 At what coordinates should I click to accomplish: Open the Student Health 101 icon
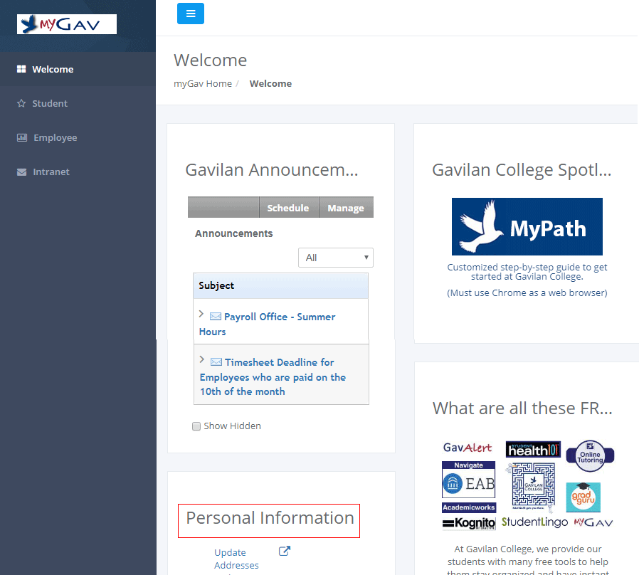[x=533, y=449]
